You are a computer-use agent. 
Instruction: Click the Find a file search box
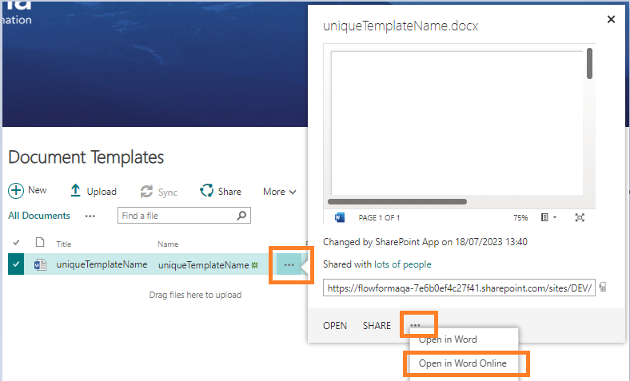coord(184,216)
